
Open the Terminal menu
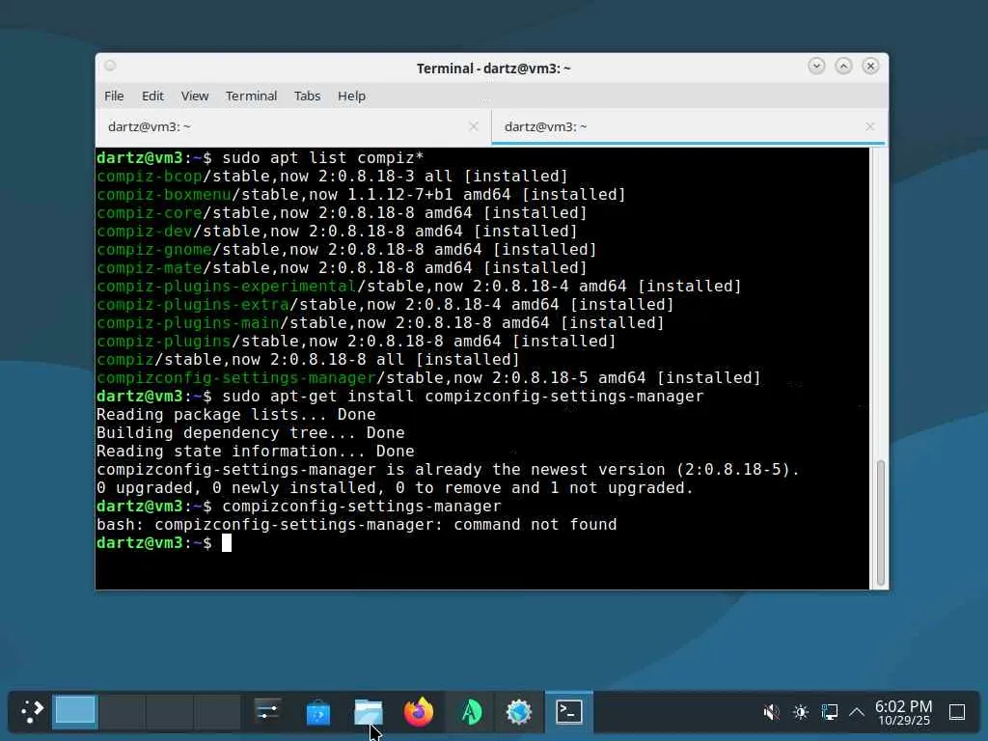[x=251, y=96]
